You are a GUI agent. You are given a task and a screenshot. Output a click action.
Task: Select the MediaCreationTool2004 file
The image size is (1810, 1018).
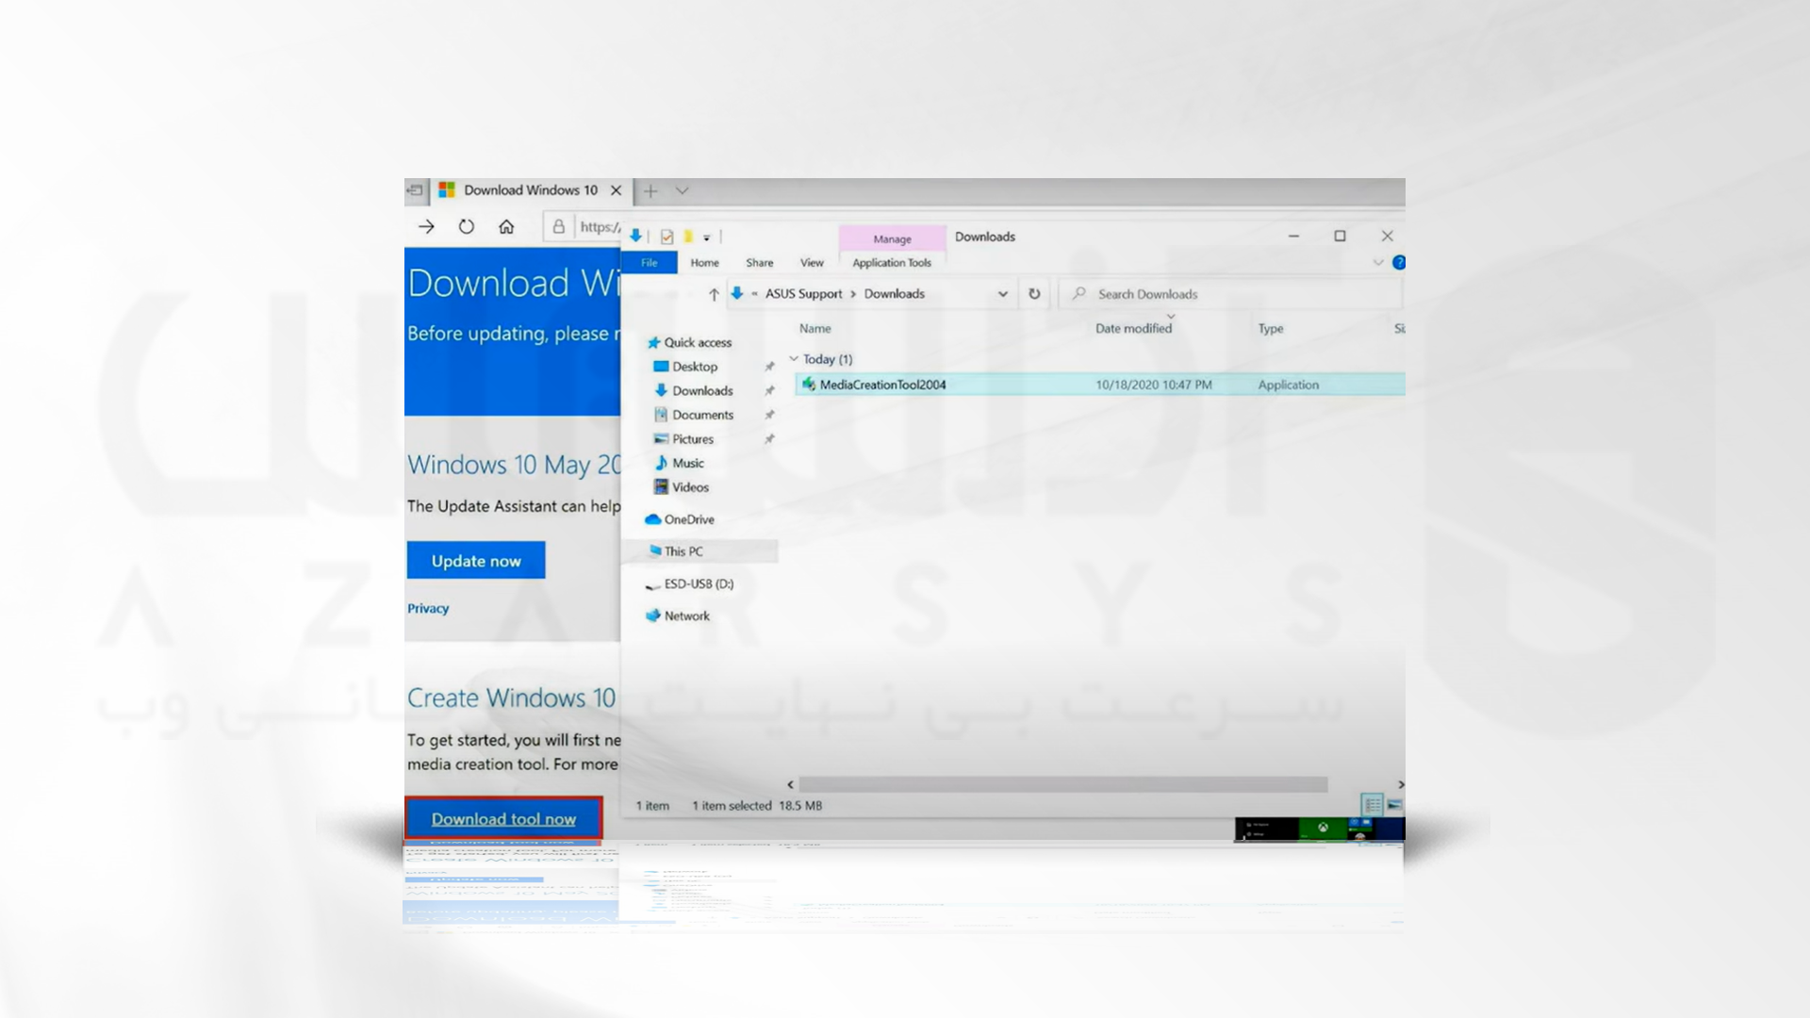pos(1099,385)
